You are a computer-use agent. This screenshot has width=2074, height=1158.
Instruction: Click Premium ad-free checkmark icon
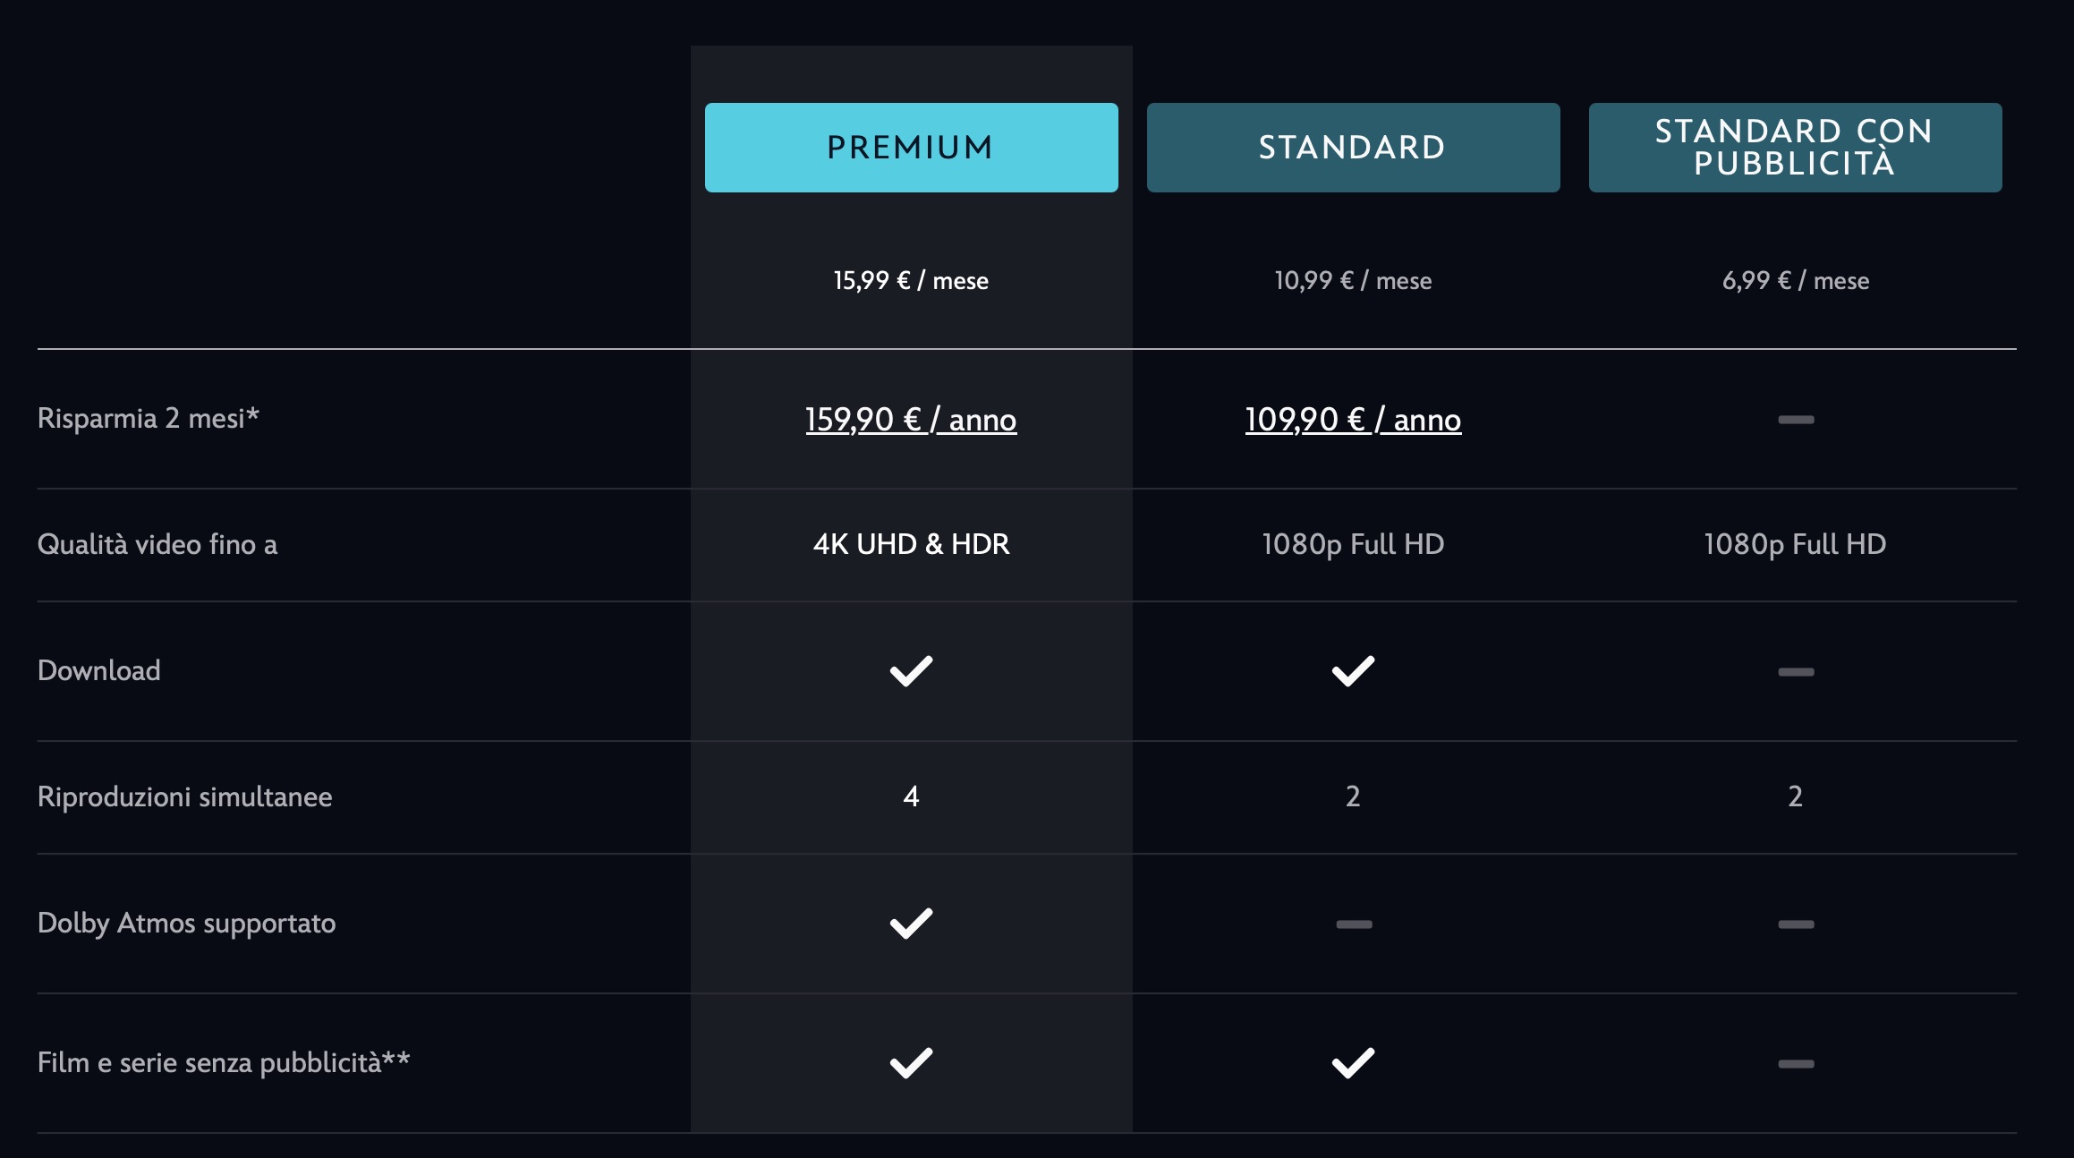tap(911, 1063)
